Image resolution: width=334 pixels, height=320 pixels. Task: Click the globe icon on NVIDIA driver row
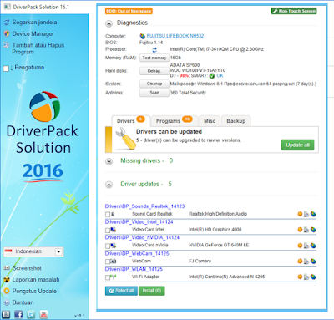pos(313,246)
